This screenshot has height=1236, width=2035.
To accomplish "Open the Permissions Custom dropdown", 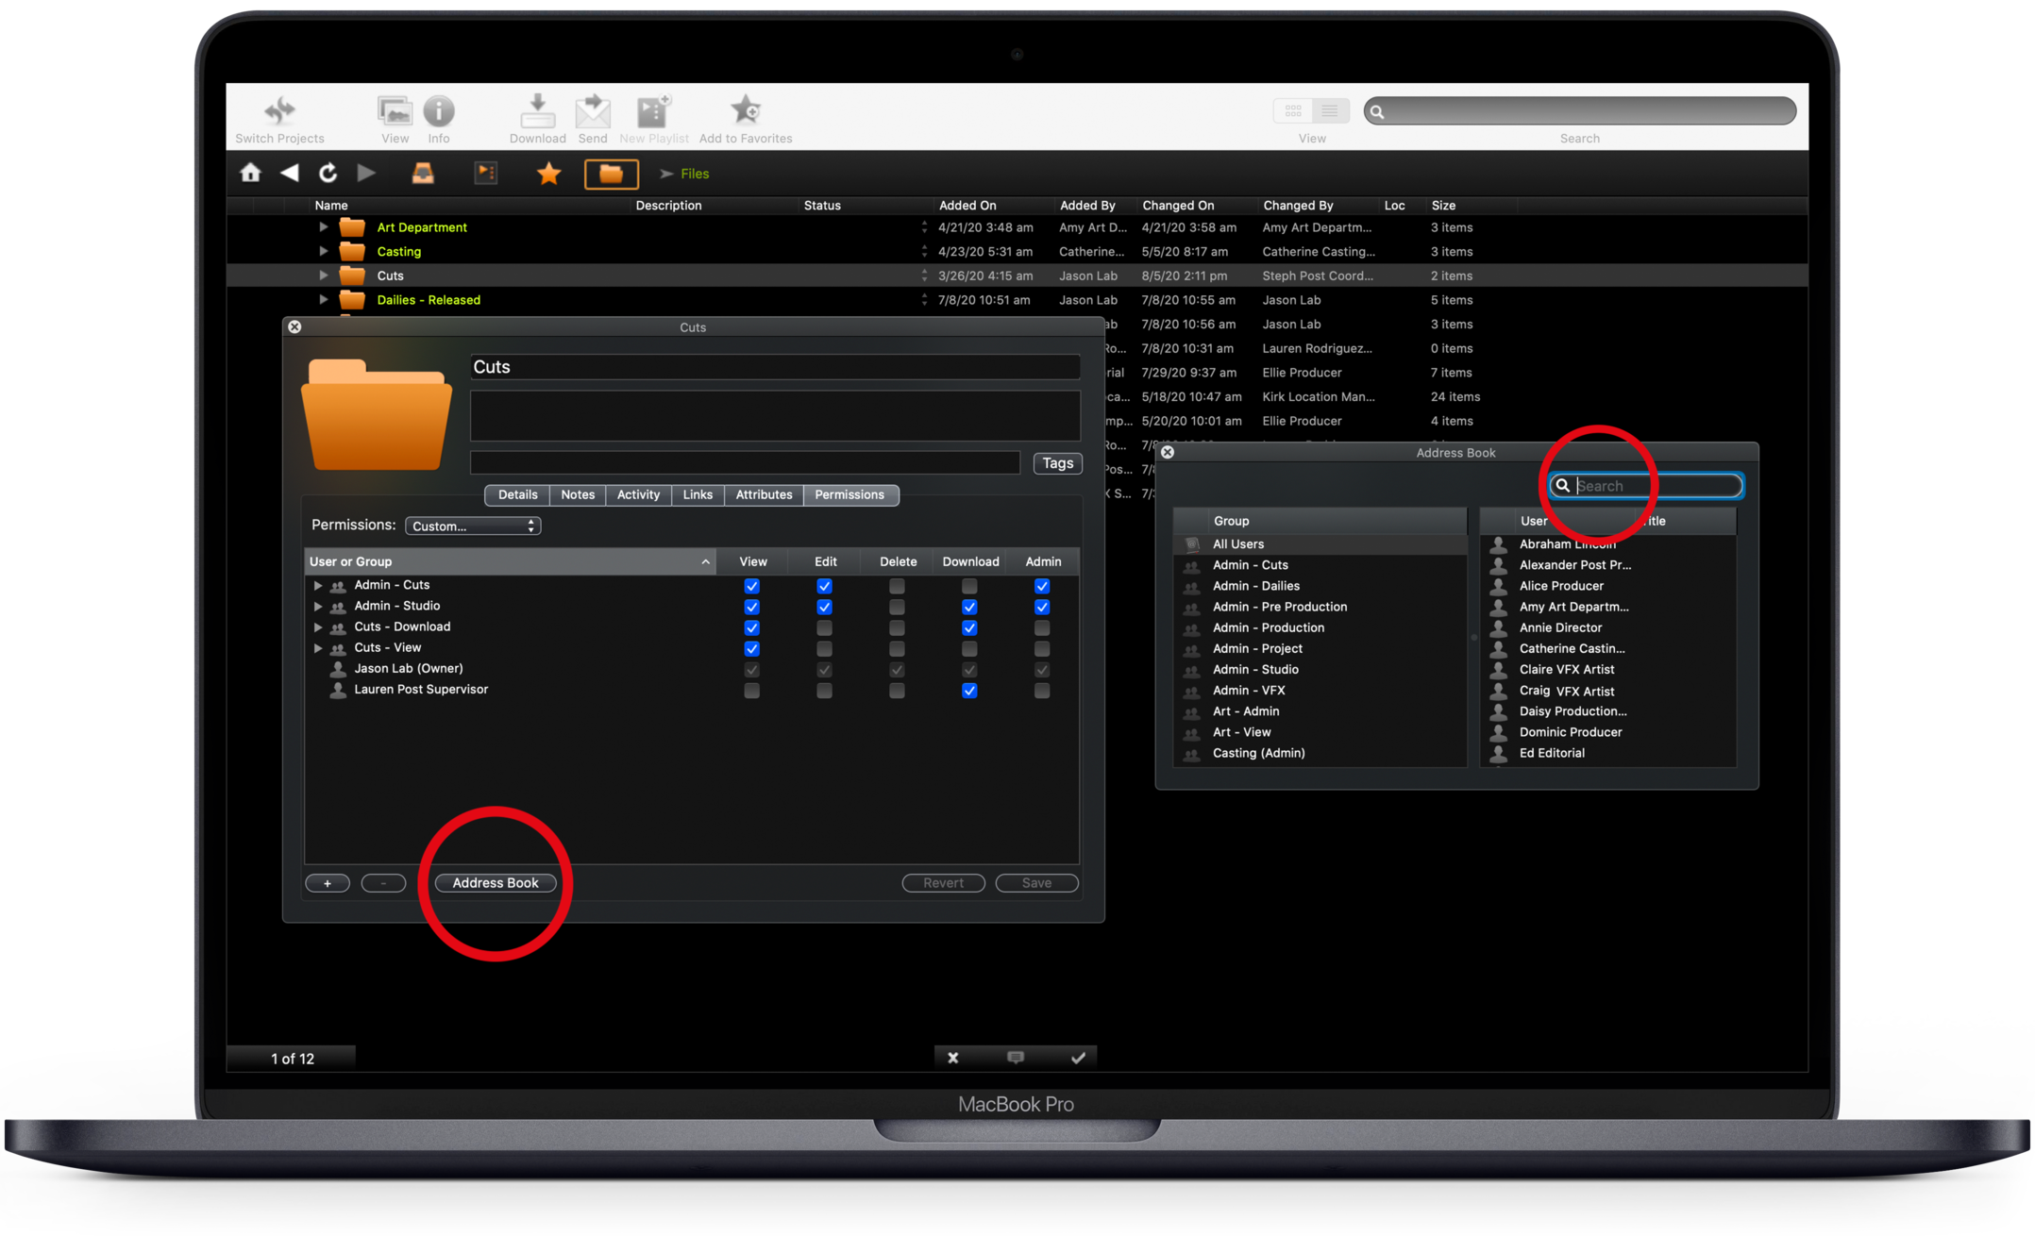I will 473,526.
